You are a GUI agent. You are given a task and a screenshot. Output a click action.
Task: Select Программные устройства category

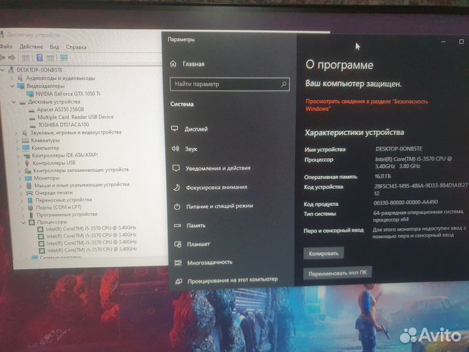point(66,214)
